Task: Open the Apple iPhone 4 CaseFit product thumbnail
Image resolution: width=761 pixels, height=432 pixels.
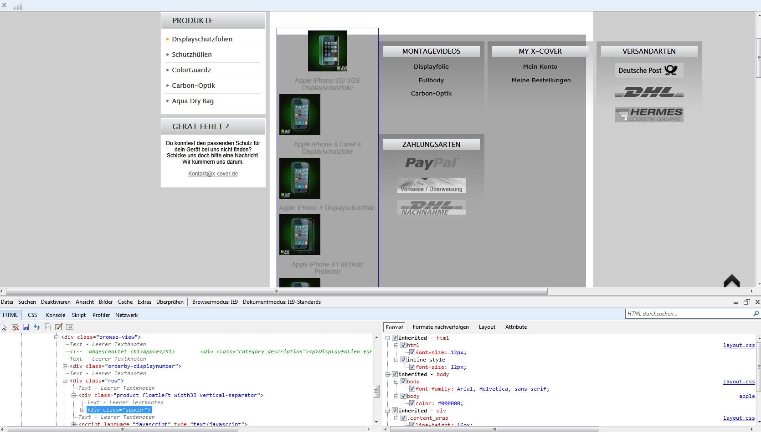Action: 300,115
